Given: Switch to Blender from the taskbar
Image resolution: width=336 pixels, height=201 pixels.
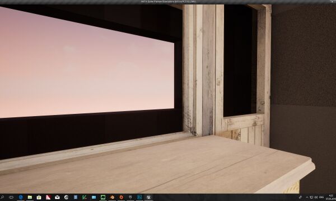Looking at the screenshot, I should tap(112, 197).
